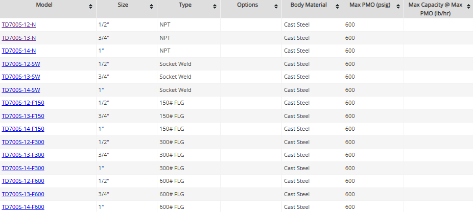
Task: Click the sort arrows in Size column
Action: tap(151, 6)
